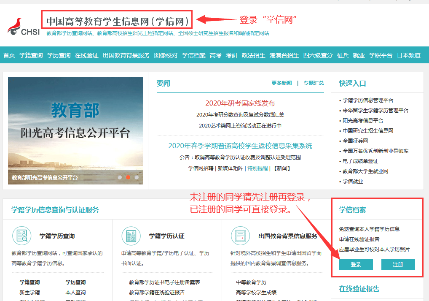This screenshot has width=429, height=301.
Task: Open 全国万名优秀创新创业导师库 quick link
Action: [375, 151]
